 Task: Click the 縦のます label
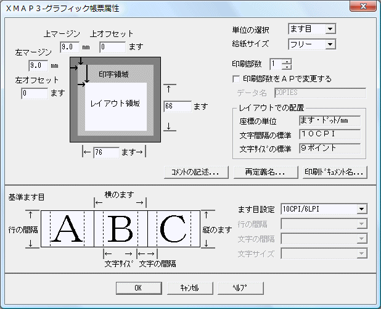pyautogui.click(x=217, y=229)
